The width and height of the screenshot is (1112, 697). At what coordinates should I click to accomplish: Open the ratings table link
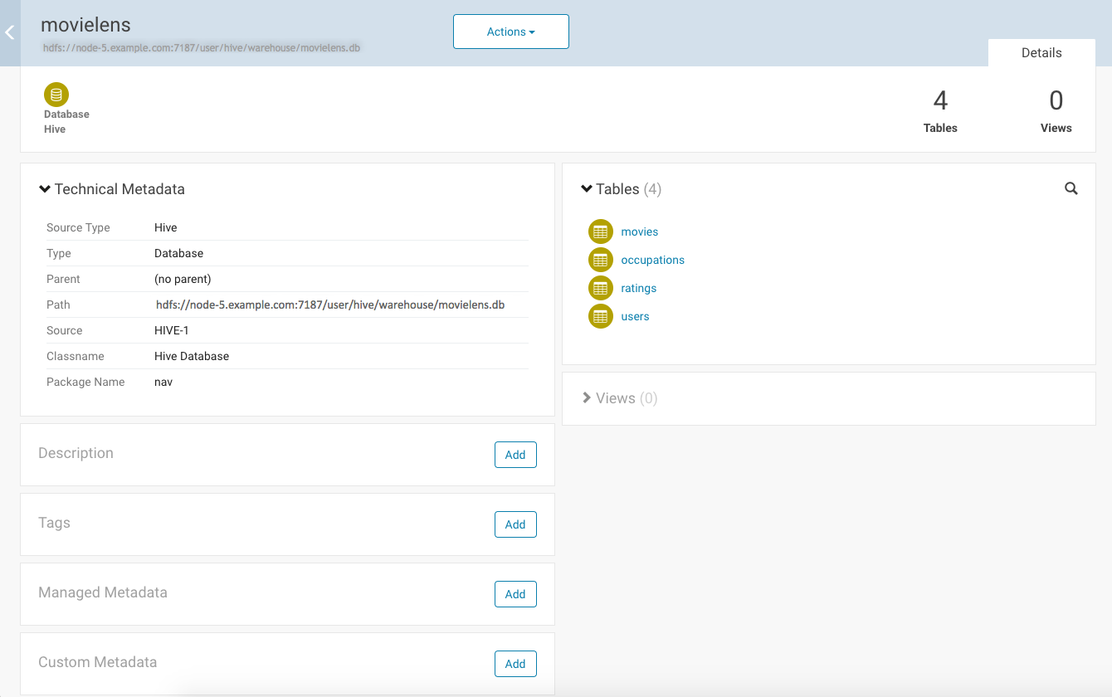click(638, 289)
